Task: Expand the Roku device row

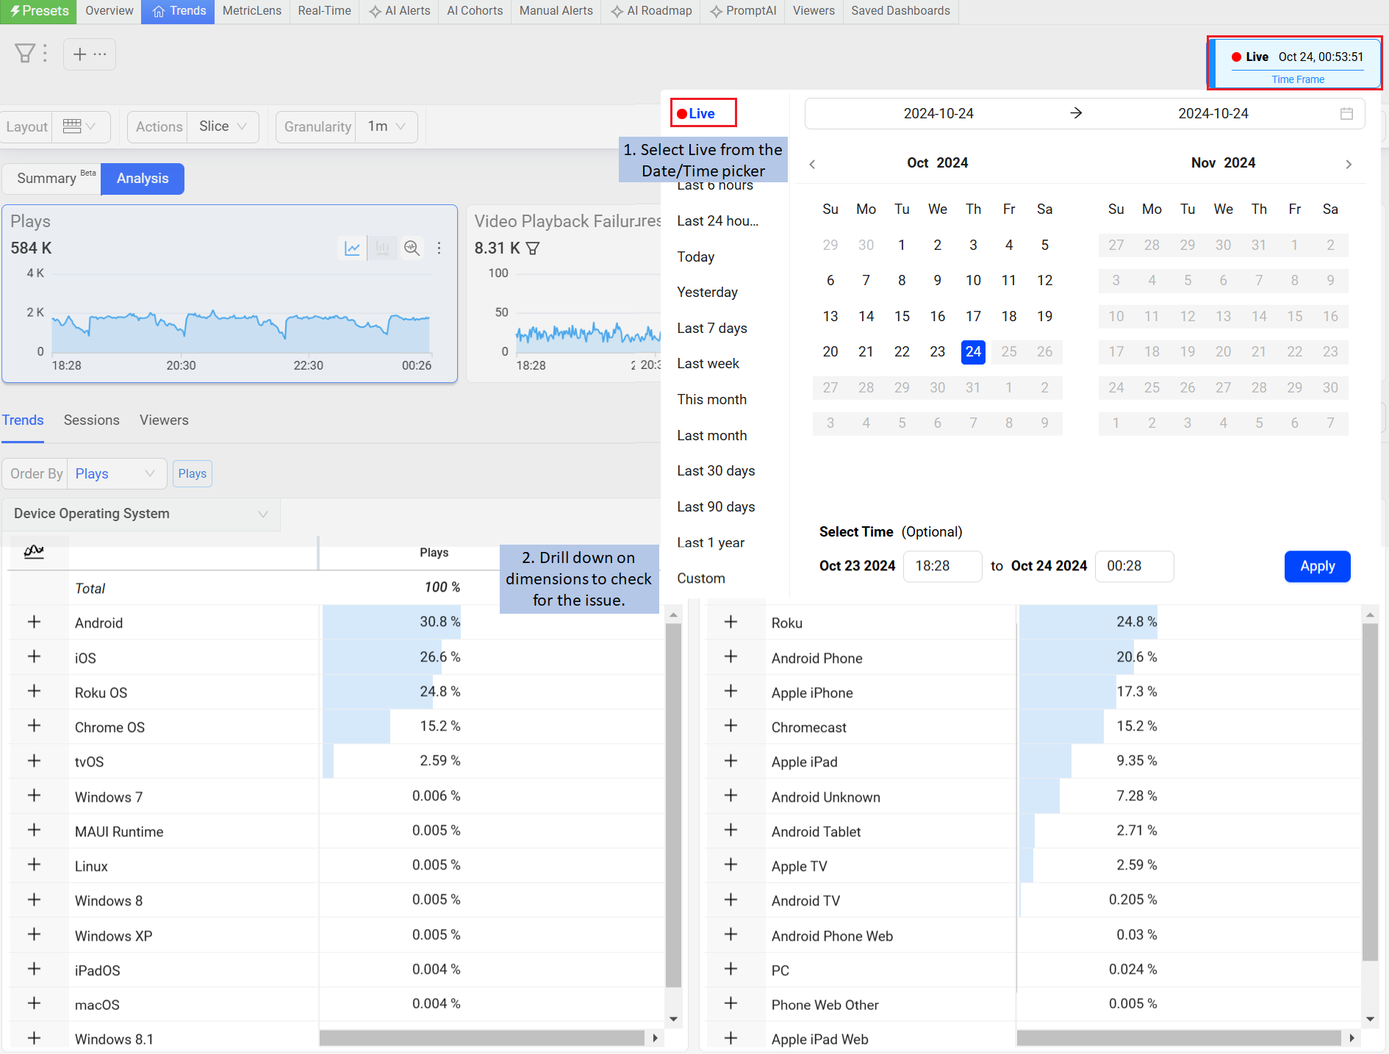Action: [x=731, y=622]
